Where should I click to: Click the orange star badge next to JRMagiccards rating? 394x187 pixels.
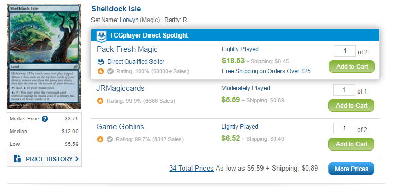(100, 101)
